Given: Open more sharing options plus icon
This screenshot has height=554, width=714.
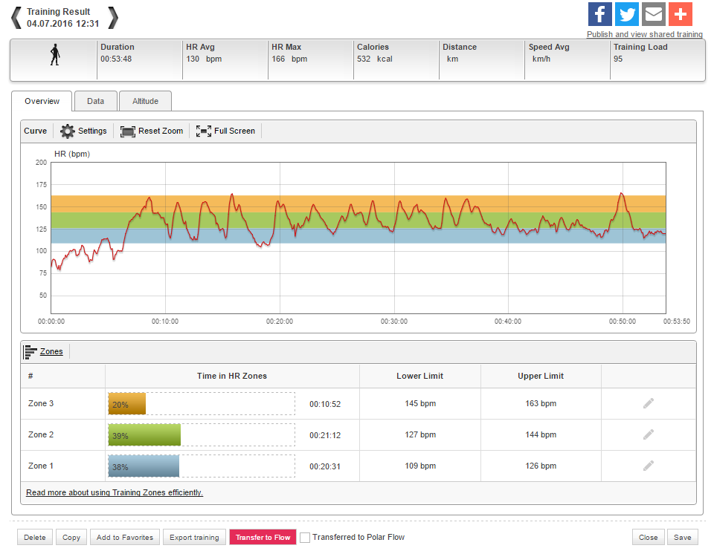Looking at the screenshot, I should 681,14.
